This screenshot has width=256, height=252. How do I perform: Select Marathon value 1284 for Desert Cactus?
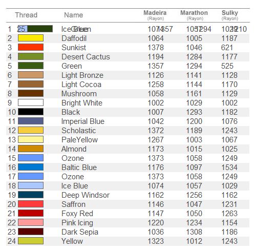point(194,57)
